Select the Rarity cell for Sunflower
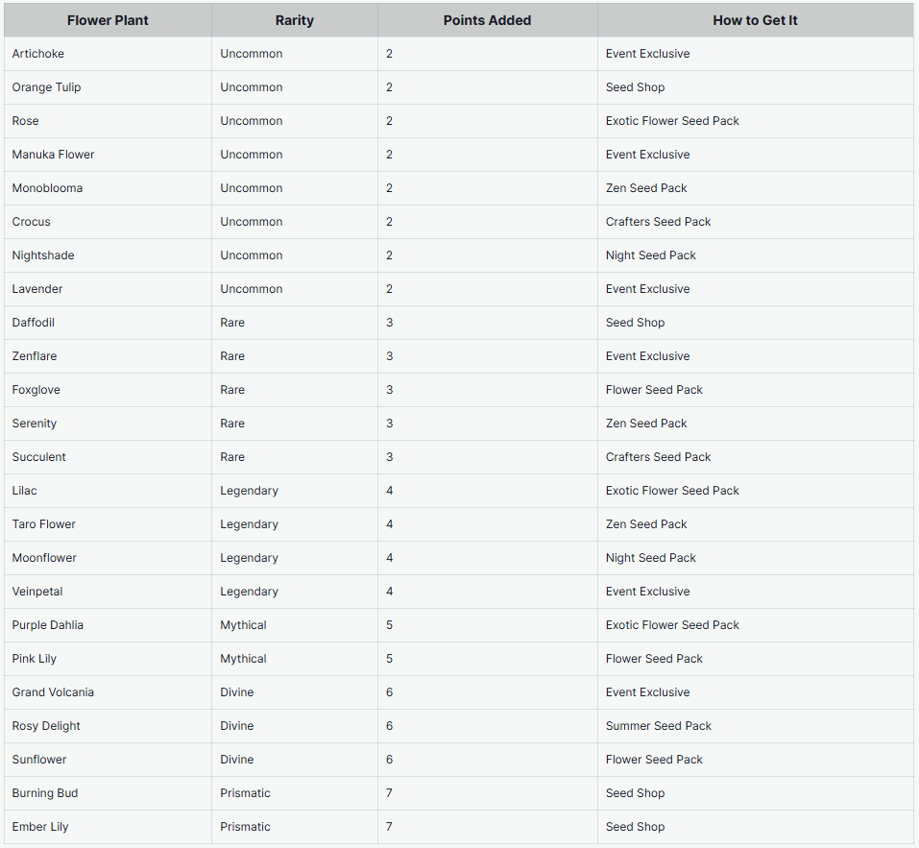Image resolution: width=919 pixels, height=848 pixels. 237,760
